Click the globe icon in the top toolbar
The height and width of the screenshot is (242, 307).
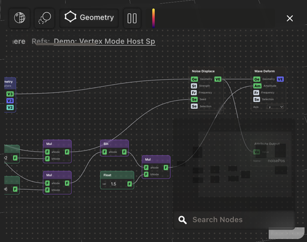click(20, 18)
